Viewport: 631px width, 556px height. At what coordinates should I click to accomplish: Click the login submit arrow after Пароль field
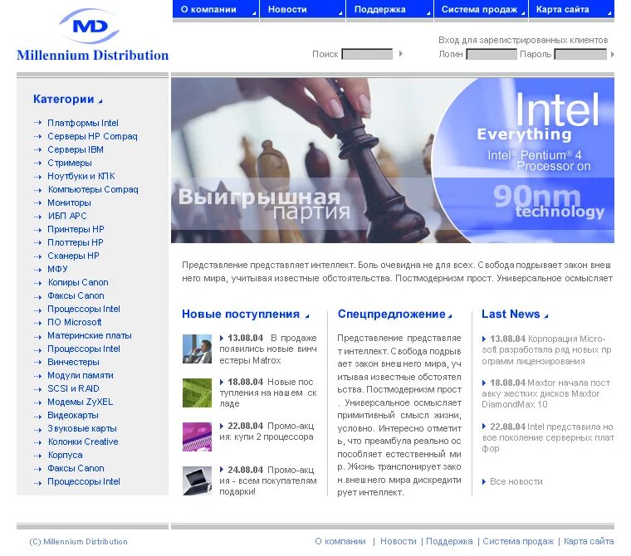click(612, 54)
